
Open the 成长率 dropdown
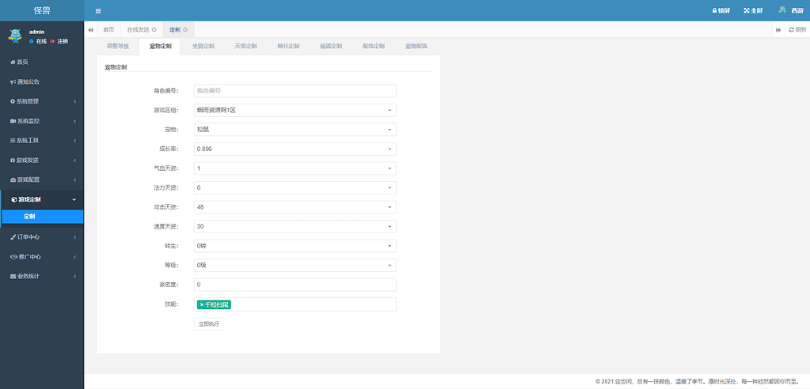pos(295,149)
